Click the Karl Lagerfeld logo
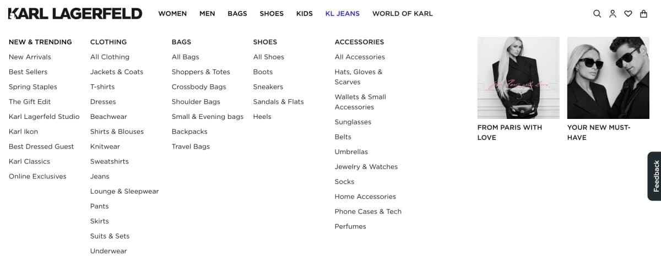The width and height of the screenshot is (661, 261). [75, 14]
